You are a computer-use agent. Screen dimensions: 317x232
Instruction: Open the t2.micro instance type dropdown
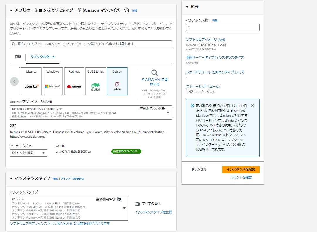(69, 208)
